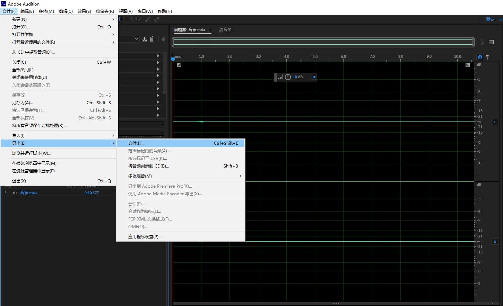Click the zoom navigator magnifier icon
Viewport: 503px width, 306px height.
tap(482, 42)
